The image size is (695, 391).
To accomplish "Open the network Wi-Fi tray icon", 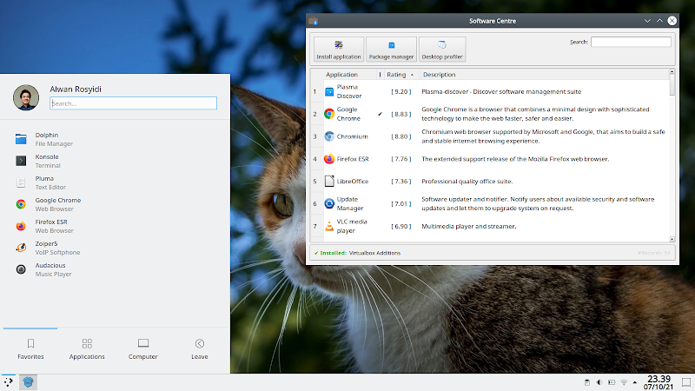I will (x=624, y=382).
